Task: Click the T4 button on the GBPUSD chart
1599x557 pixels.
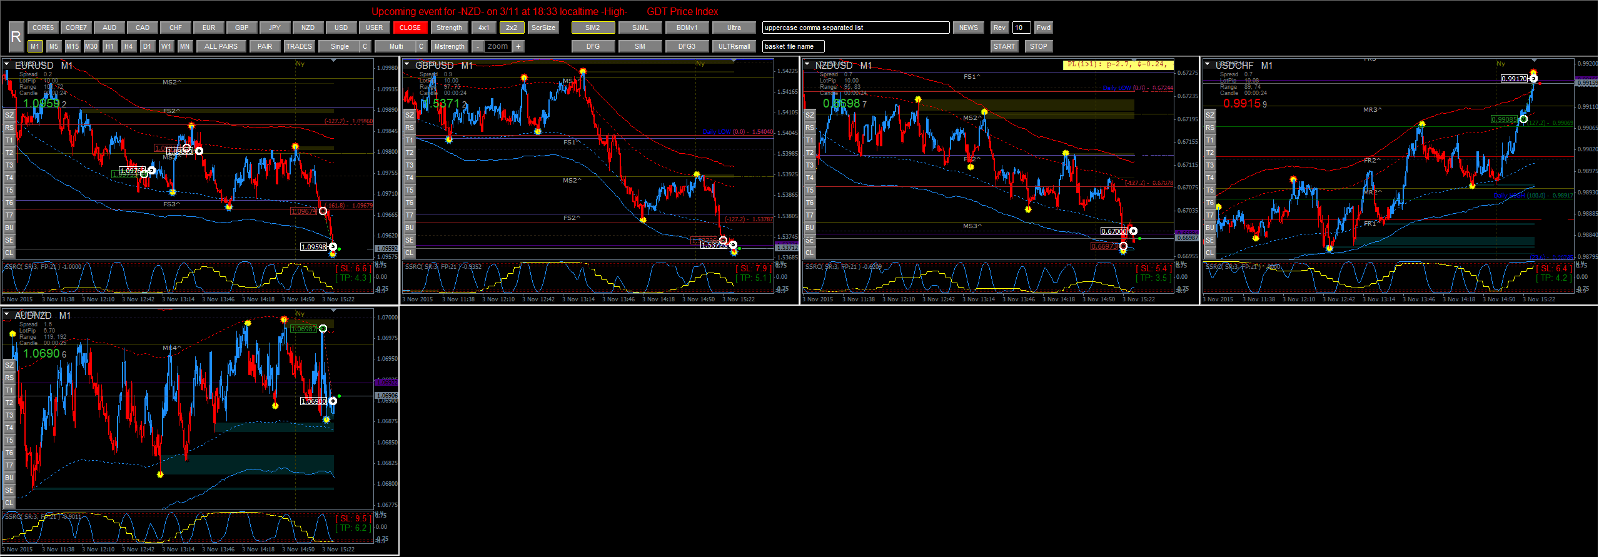Action: pyautogui.click(x=410, y=178)
